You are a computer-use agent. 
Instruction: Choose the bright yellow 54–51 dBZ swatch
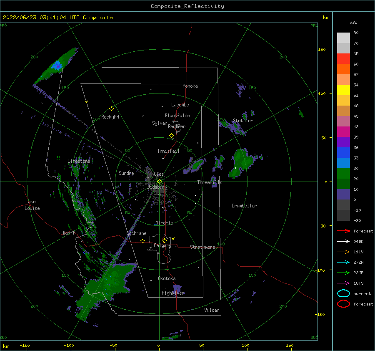[x=343, y=90]
